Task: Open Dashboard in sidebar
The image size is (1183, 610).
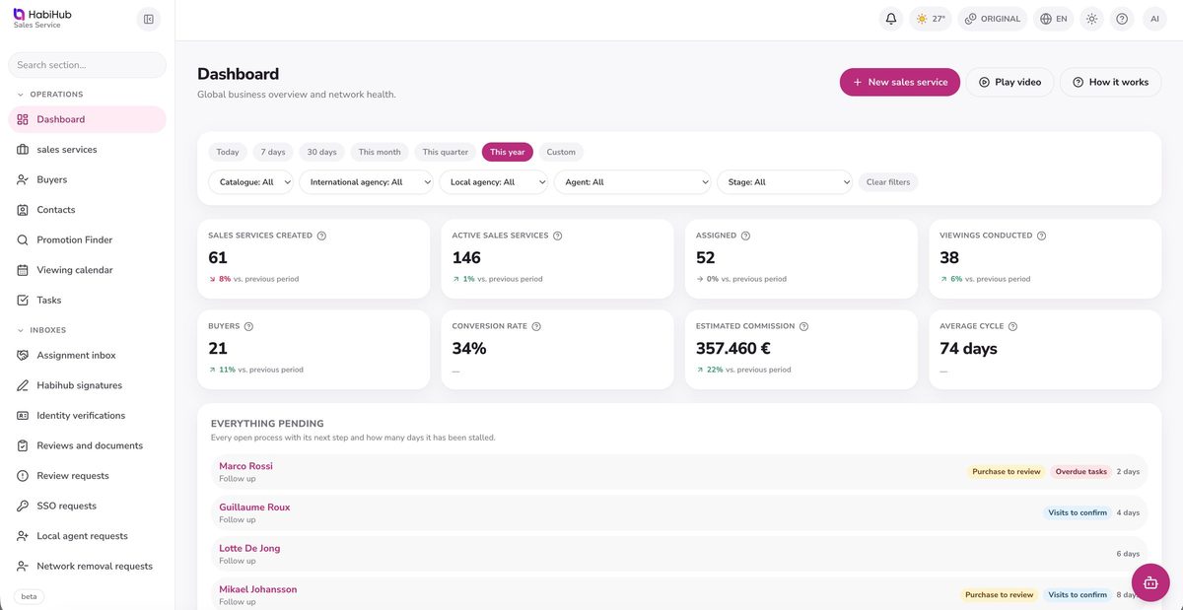Action: (x=87, y=119)
